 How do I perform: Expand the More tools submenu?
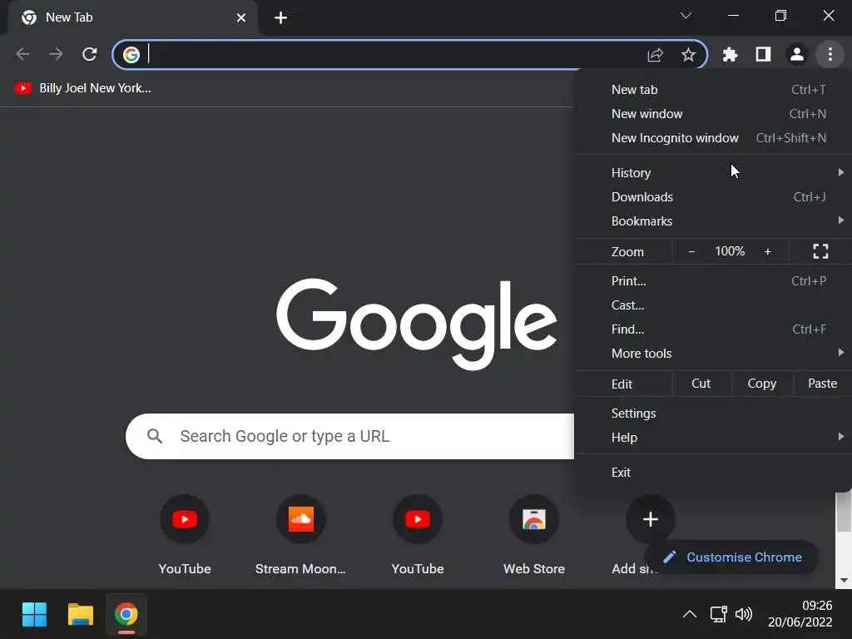[x=713, y=353]
